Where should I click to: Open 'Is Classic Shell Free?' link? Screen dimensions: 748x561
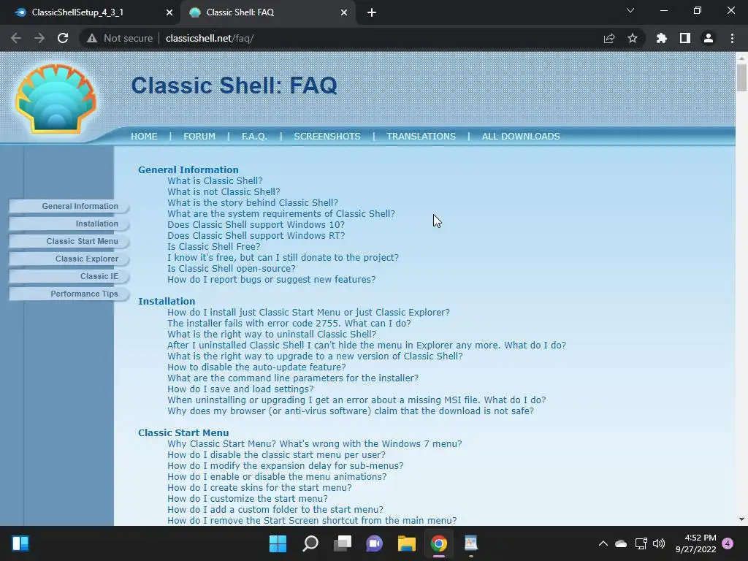pos(214,247)
